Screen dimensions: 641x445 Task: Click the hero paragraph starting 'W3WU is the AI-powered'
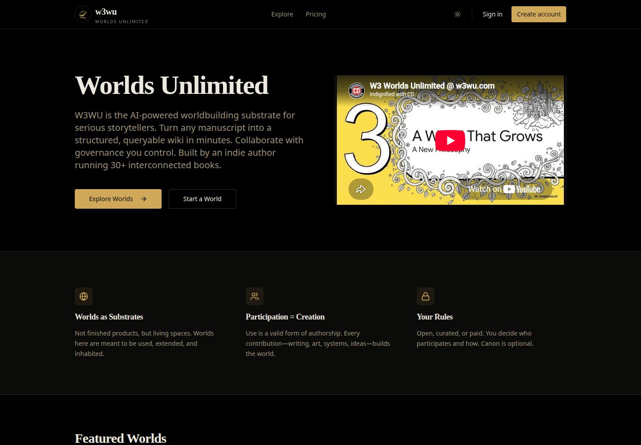tap(189, 140)
